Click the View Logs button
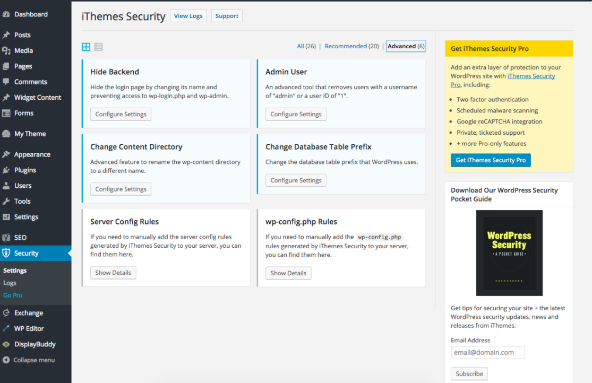 [x=188, y=15]
